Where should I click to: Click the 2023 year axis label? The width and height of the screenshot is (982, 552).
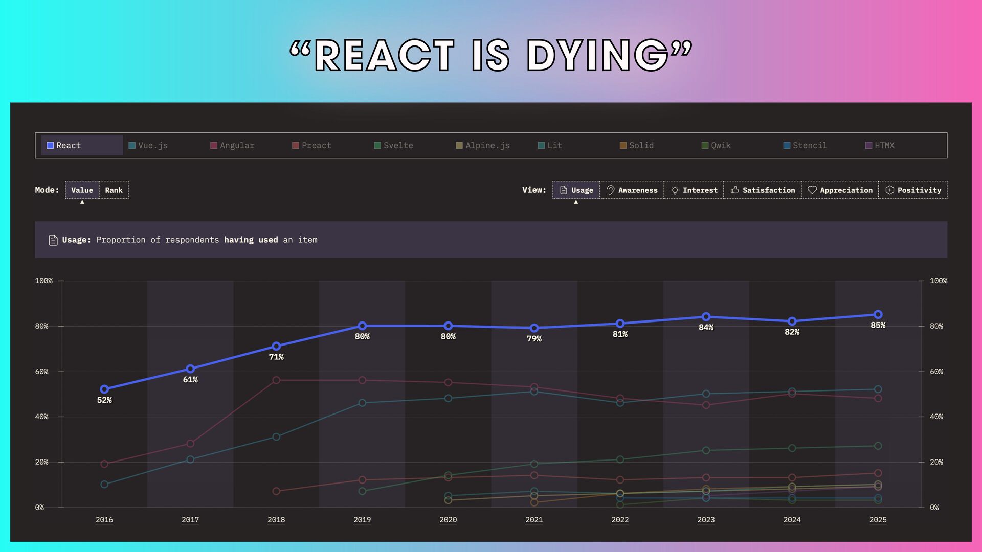(706, 520)
